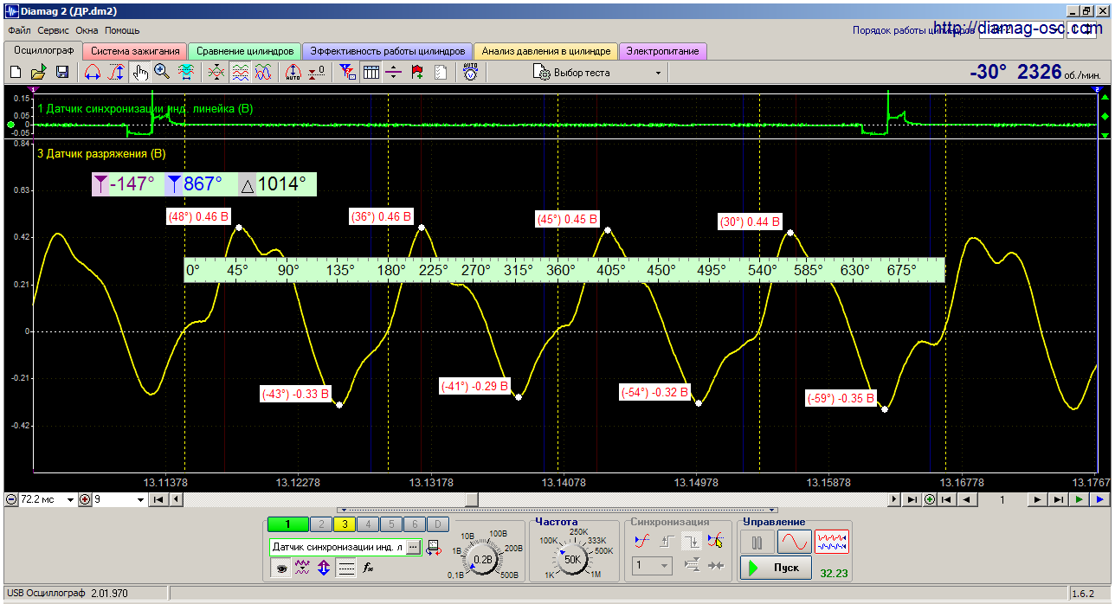1115x604 pixels.
Task: Save the oscillogram with the floppy disk icon
Action: (x=62, y=73)
